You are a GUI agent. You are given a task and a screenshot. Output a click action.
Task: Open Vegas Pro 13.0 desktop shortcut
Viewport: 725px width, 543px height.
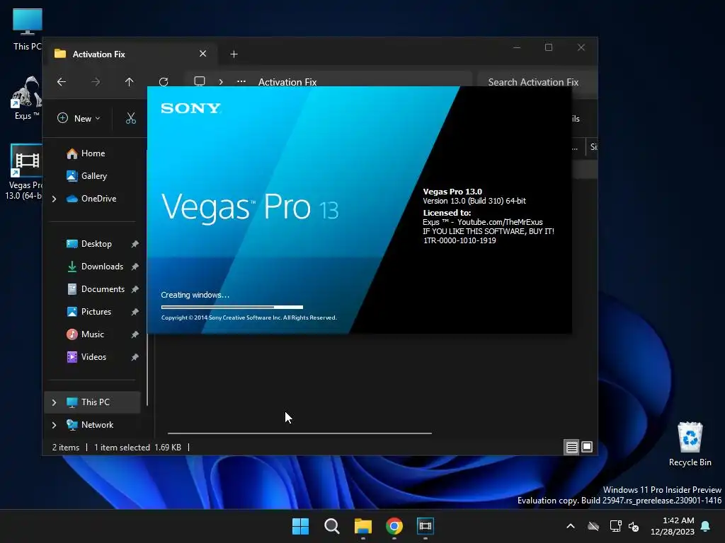coord(25,172)
